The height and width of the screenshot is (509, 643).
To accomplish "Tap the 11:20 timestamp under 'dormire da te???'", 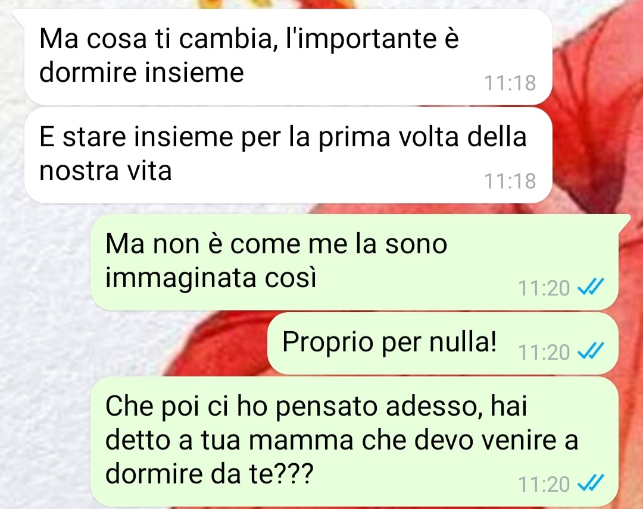I will (x=544, y=484).
